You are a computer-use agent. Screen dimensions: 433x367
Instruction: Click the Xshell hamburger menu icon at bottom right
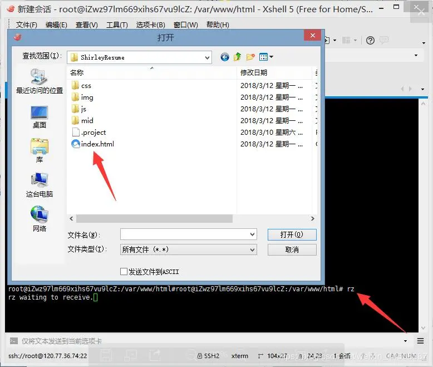point(421,341)
